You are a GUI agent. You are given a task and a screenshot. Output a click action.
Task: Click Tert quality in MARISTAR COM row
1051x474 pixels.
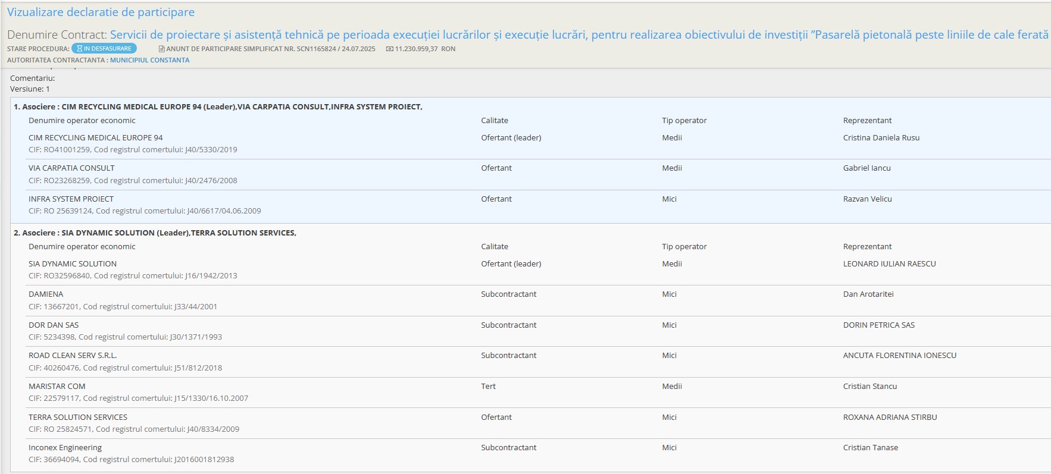(x=489, y=386)
